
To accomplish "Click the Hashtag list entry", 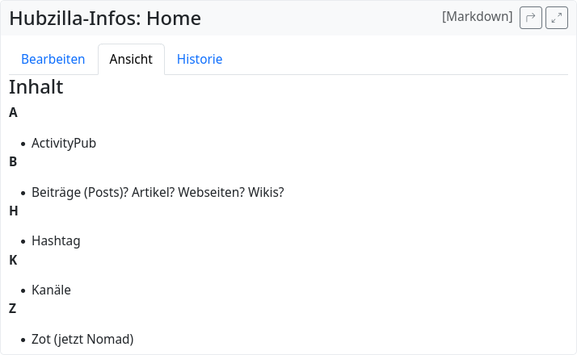I will tap(56, 240).
